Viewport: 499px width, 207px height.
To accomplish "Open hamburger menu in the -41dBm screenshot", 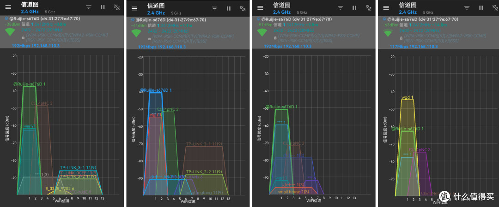I will click(x=134, y=9).
